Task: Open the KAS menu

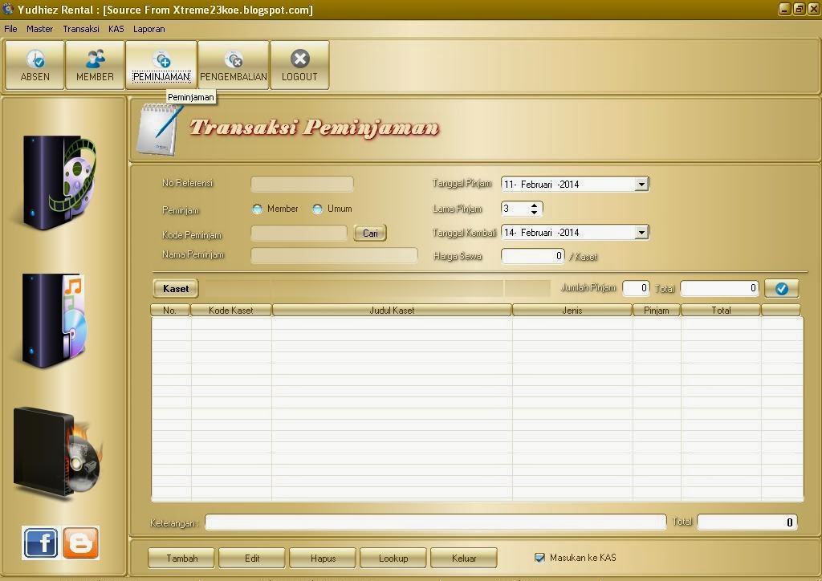Action: [x=116, y=29]
